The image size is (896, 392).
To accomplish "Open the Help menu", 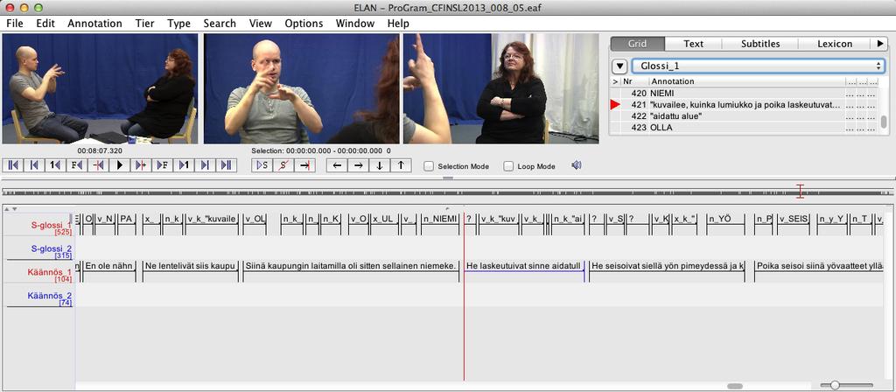I will [398, 24].
